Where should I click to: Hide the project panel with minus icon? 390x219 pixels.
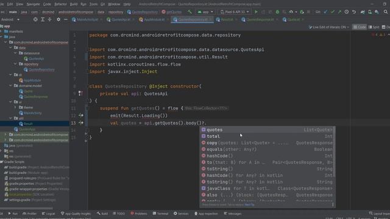tap(65, 19)
